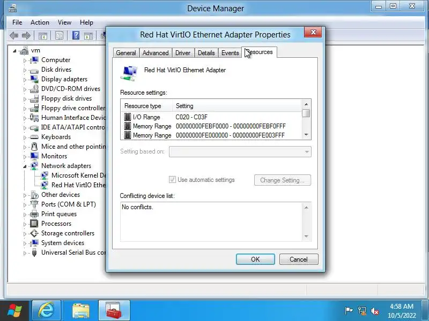Image resolution: width=429 pixels, height=321 pixels.
Task: Open File Explorer from the taskbar
Action: tap(81, 310)
